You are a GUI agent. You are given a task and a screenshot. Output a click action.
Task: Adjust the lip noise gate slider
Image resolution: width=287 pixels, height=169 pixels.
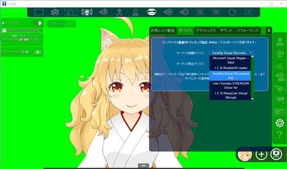pos(22,30)
